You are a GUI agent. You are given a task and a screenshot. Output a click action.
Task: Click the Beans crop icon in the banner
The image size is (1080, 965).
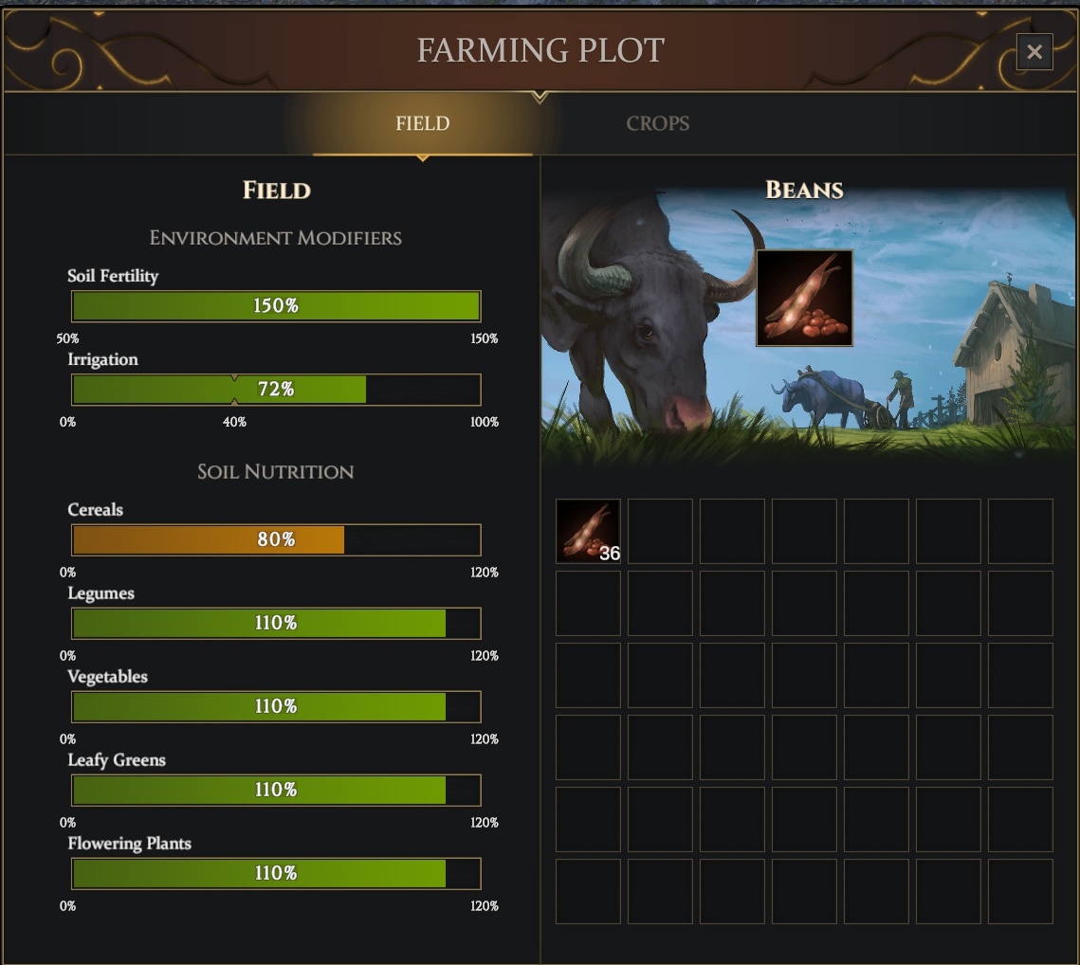804,298
